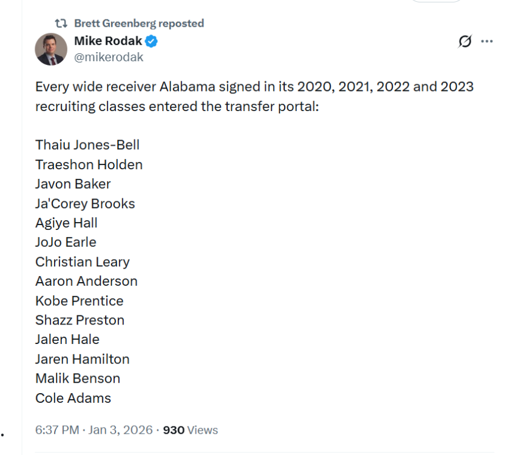This screenshot has width=507, height=455.
Task: Click the name Jalen Hale
Action: point(67,339)
